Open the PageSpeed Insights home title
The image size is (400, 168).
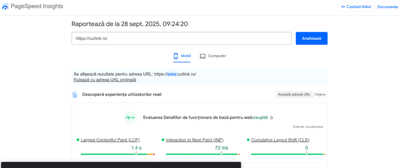(37, 6)
